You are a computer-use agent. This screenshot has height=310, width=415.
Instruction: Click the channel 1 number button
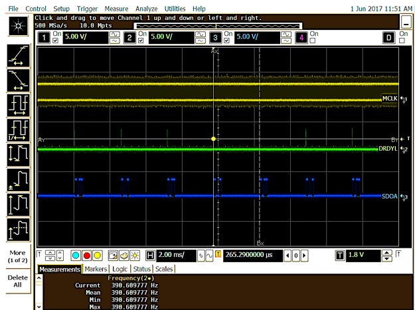point(44,37)
